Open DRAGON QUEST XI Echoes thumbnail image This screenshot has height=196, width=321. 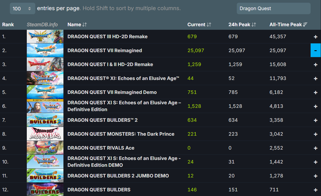coord(45,78)
